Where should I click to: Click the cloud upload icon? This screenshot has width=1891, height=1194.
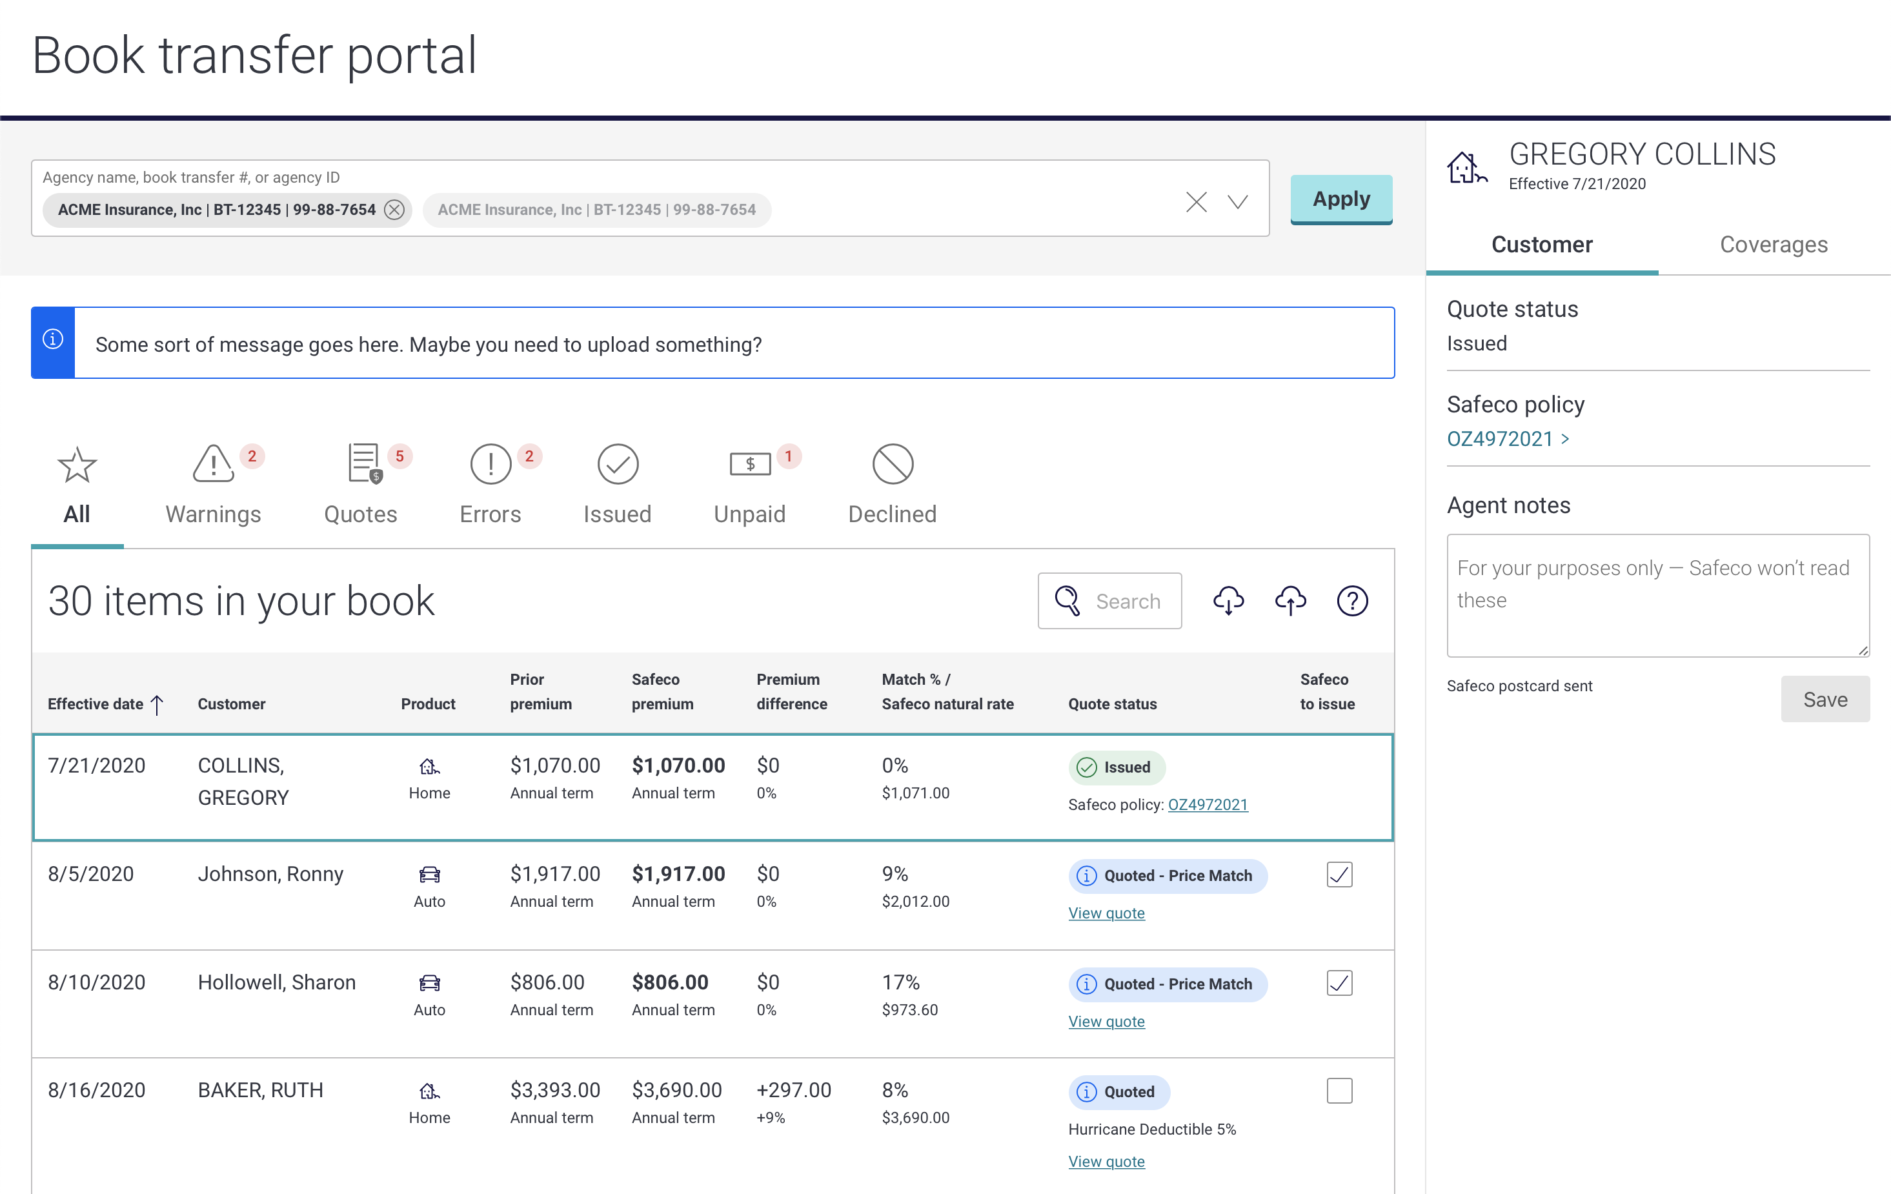(1290, 601)
